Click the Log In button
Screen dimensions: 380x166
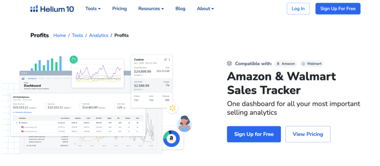click(x=298, y=9)
